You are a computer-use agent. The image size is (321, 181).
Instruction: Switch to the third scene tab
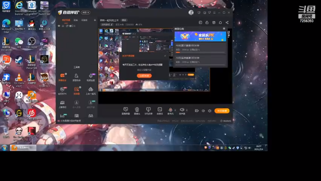click(x=84, y=20)
